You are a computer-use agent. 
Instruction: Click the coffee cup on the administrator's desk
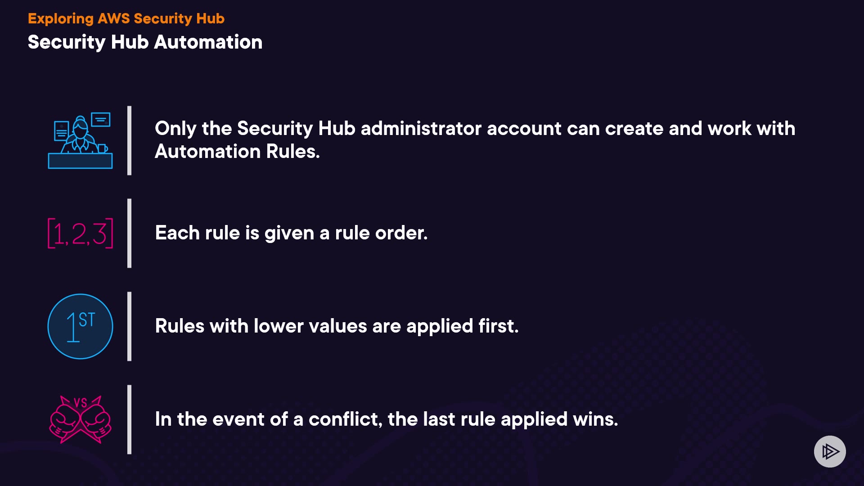click(x=102, y=148)
